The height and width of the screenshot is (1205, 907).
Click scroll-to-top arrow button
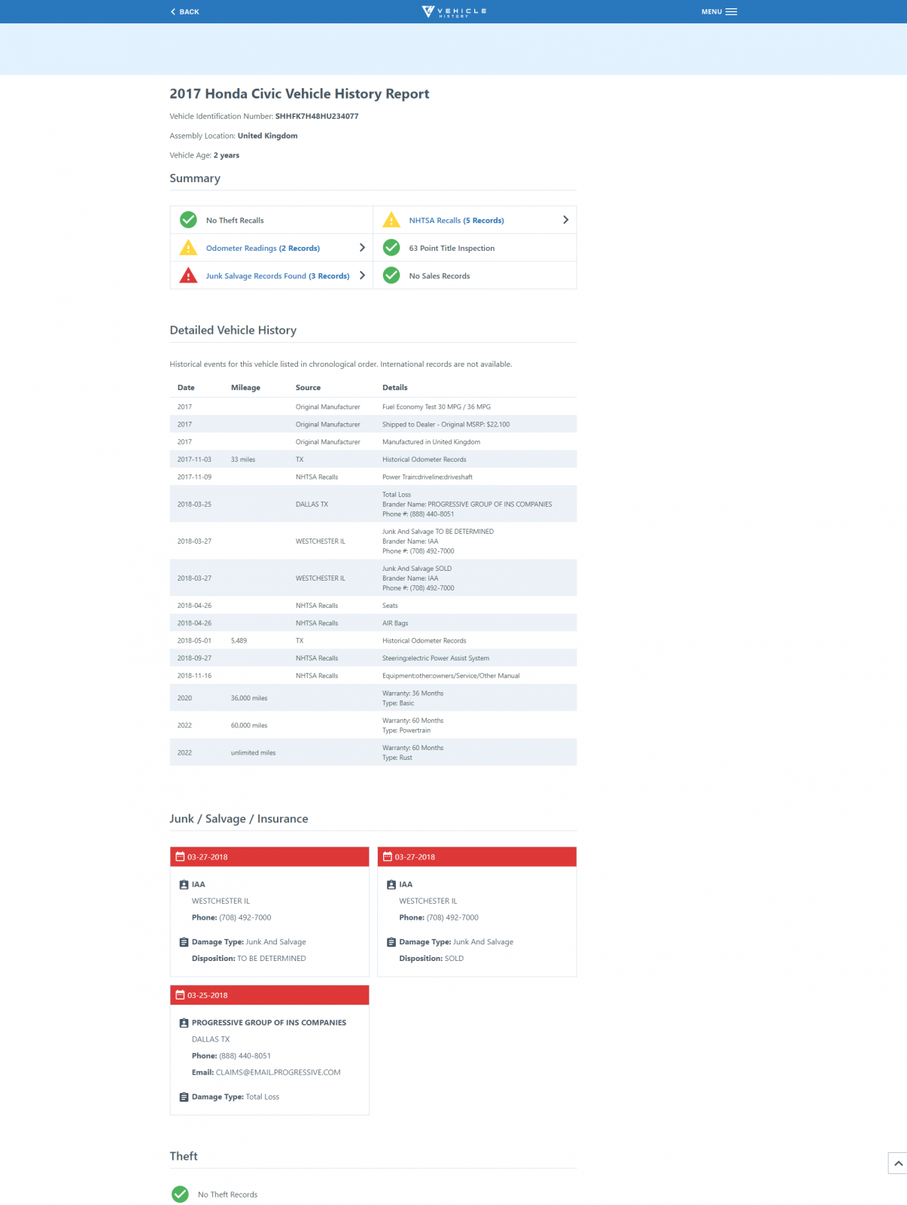pyautogui.click(x=897, y=1163)
